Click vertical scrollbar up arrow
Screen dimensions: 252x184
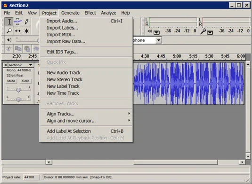click(x=248, y=64)
